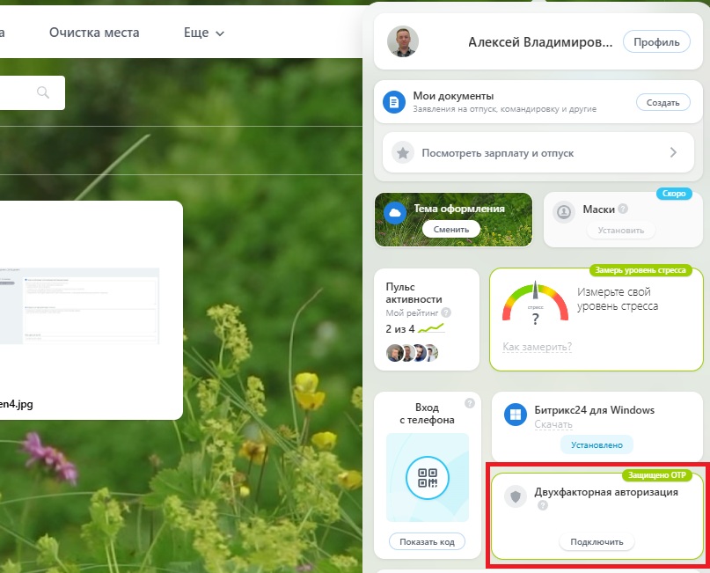Click the stress level gauge
710x573 pixels.
pyautogui.click(x=535, y=304)
